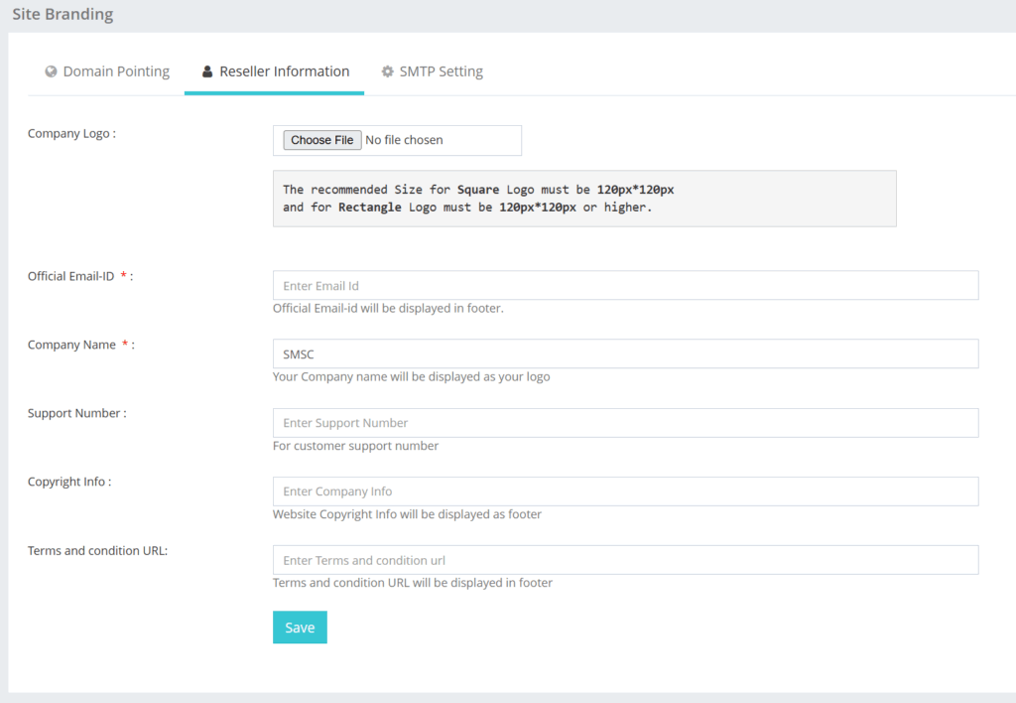
Task: Click the Terms and condition URL label
Action: (x=97, y=550)
